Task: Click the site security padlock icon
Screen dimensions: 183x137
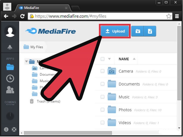Action: click(32, 16)
